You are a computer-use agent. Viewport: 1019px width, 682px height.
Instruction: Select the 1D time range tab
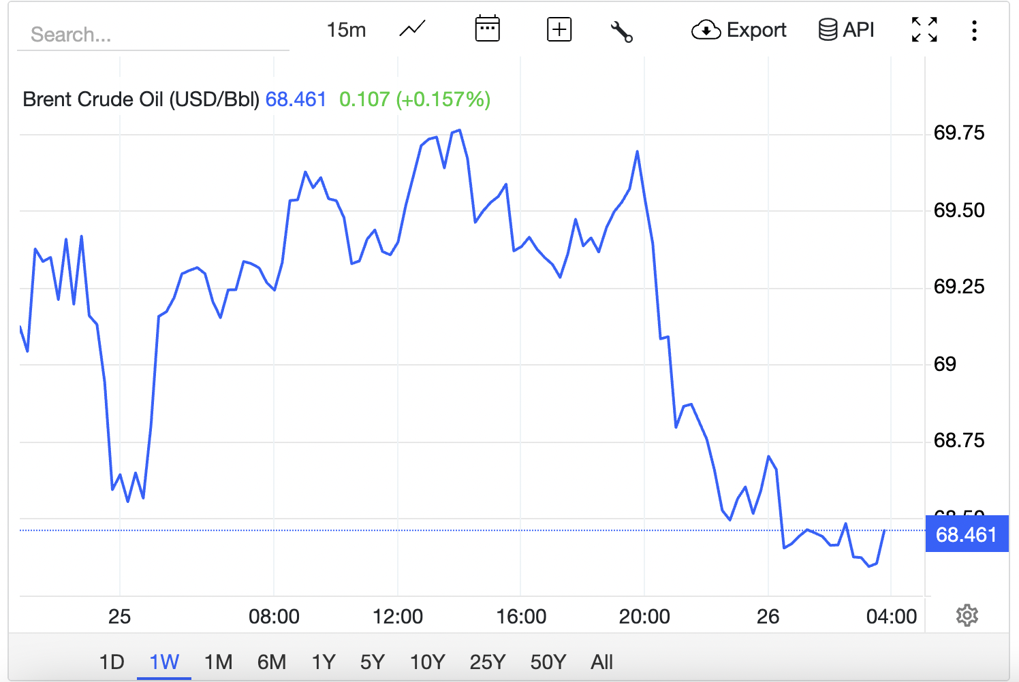[112, 662]
